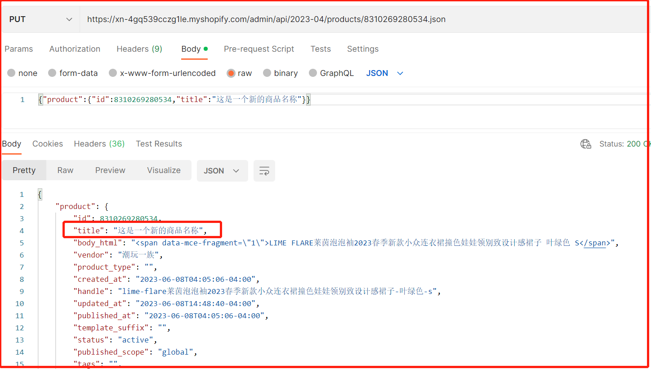This screenshot has height=369, width=651.
Task: Switch to the Authorization tab
Action: [x=75, y=49]
